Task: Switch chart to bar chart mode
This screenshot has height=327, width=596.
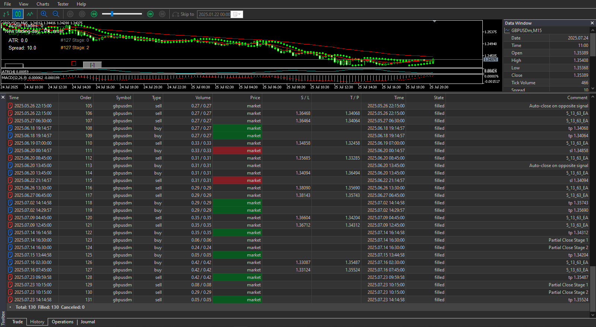Action: click(6, 14)
